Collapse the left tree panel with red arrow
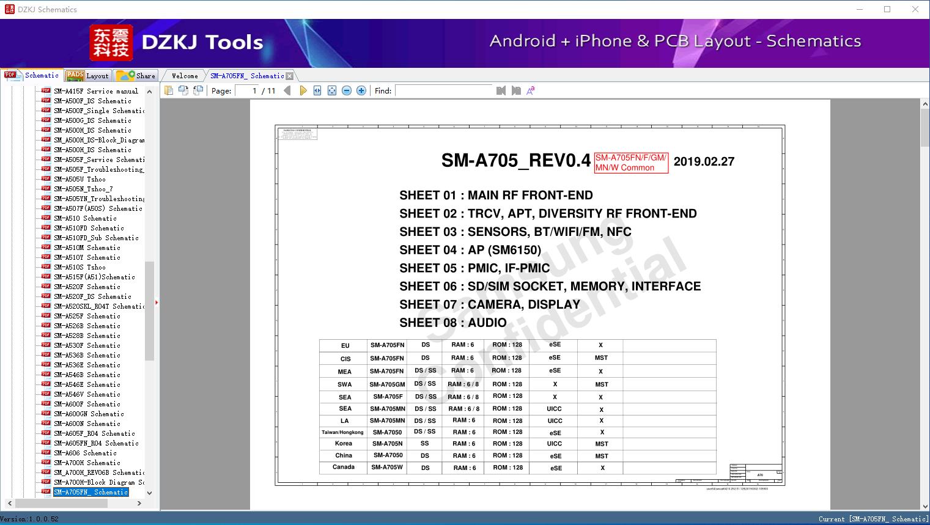Viewport: 930px width, 525px height. [x=157, y=303]
